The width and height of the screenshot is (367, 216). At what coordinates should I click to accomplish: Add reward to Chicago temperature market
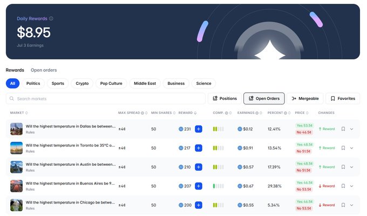click(199, 205)
